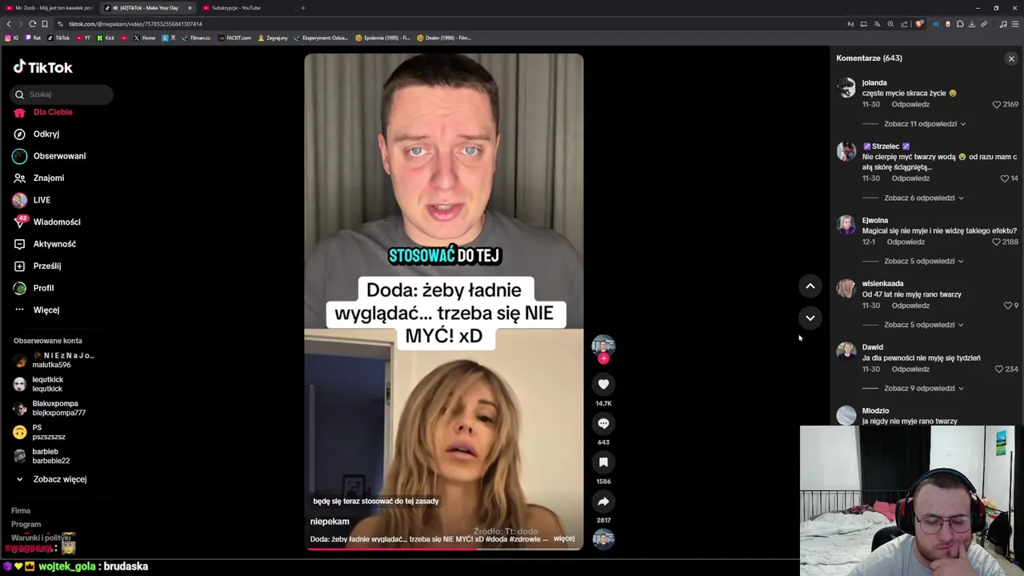The width and height of the screenshot is (1024, 576).
Task: Expand 5 replies under wisienkaada's comment
Action: [922, 325]
